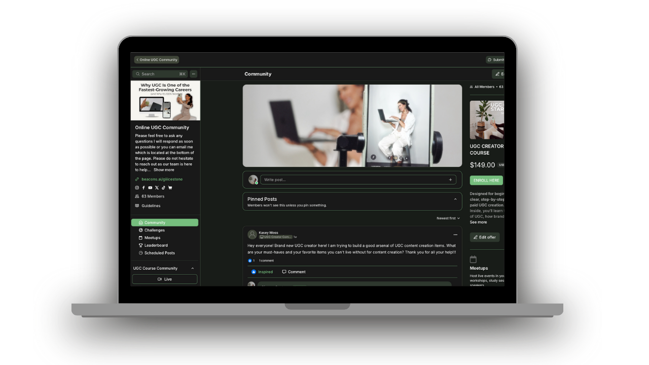The image size is (649, 365).
Task: Click the Edit offer button
Action: [485, 237]
